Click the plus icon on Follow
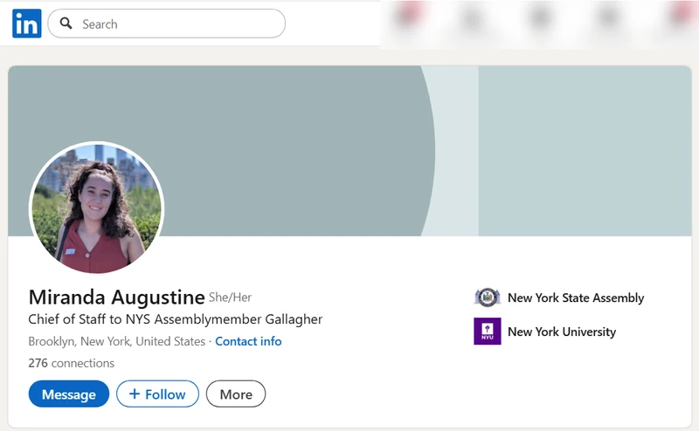Screen dimensions: 699x431 (x=135, y=394)
